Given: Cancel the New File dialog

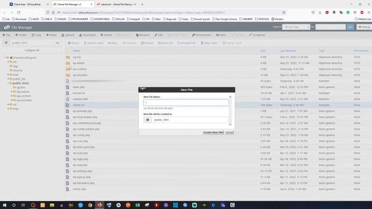Looking at the screenshot, I should pos(229,132).
